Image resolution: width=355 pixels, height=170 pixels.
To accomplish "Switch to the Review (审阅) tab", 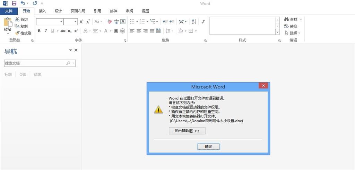I will click(130, 11).
